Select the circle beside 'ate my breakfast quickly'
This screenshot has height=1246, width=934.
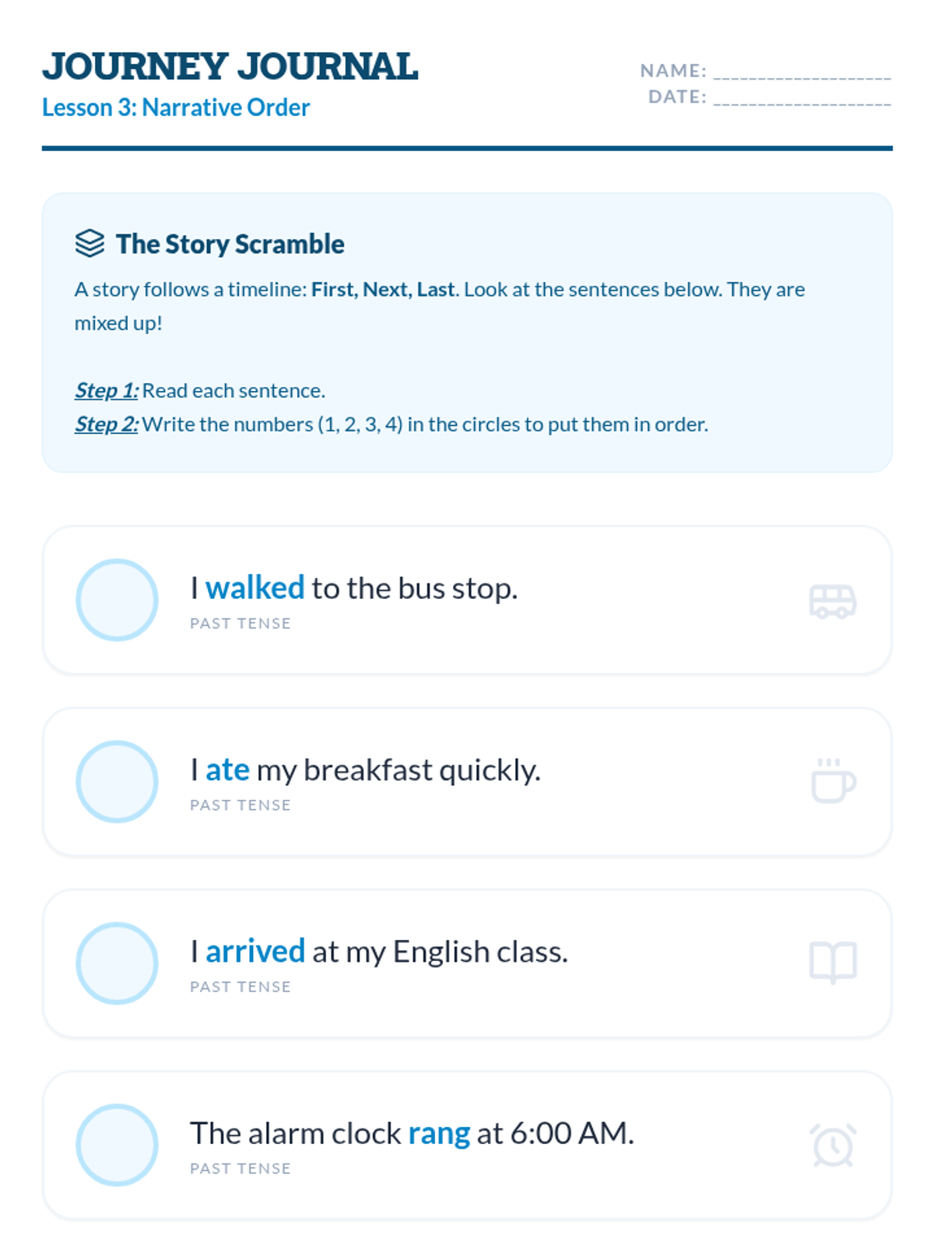point(117,781)
